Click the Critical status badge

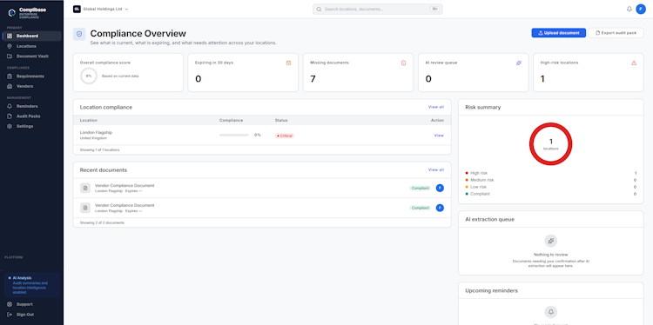point(285,136)
